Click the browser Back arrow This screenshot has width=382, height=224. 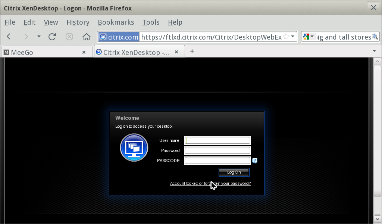click(9, 37)
